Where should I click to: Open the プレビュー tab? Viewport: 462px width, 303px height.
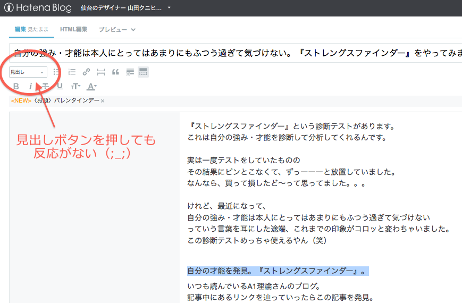(113, 29)
